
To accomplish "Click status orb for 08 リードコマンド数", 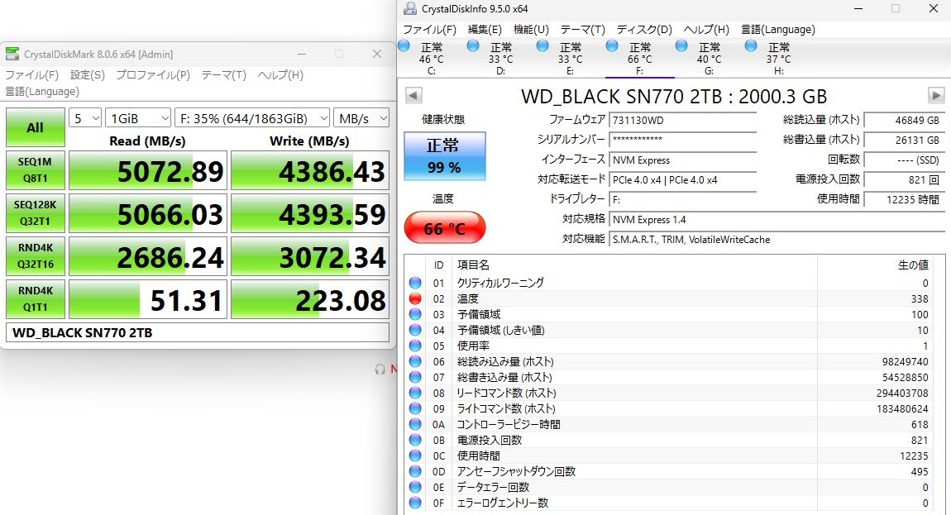I will [x=415, y=393].
